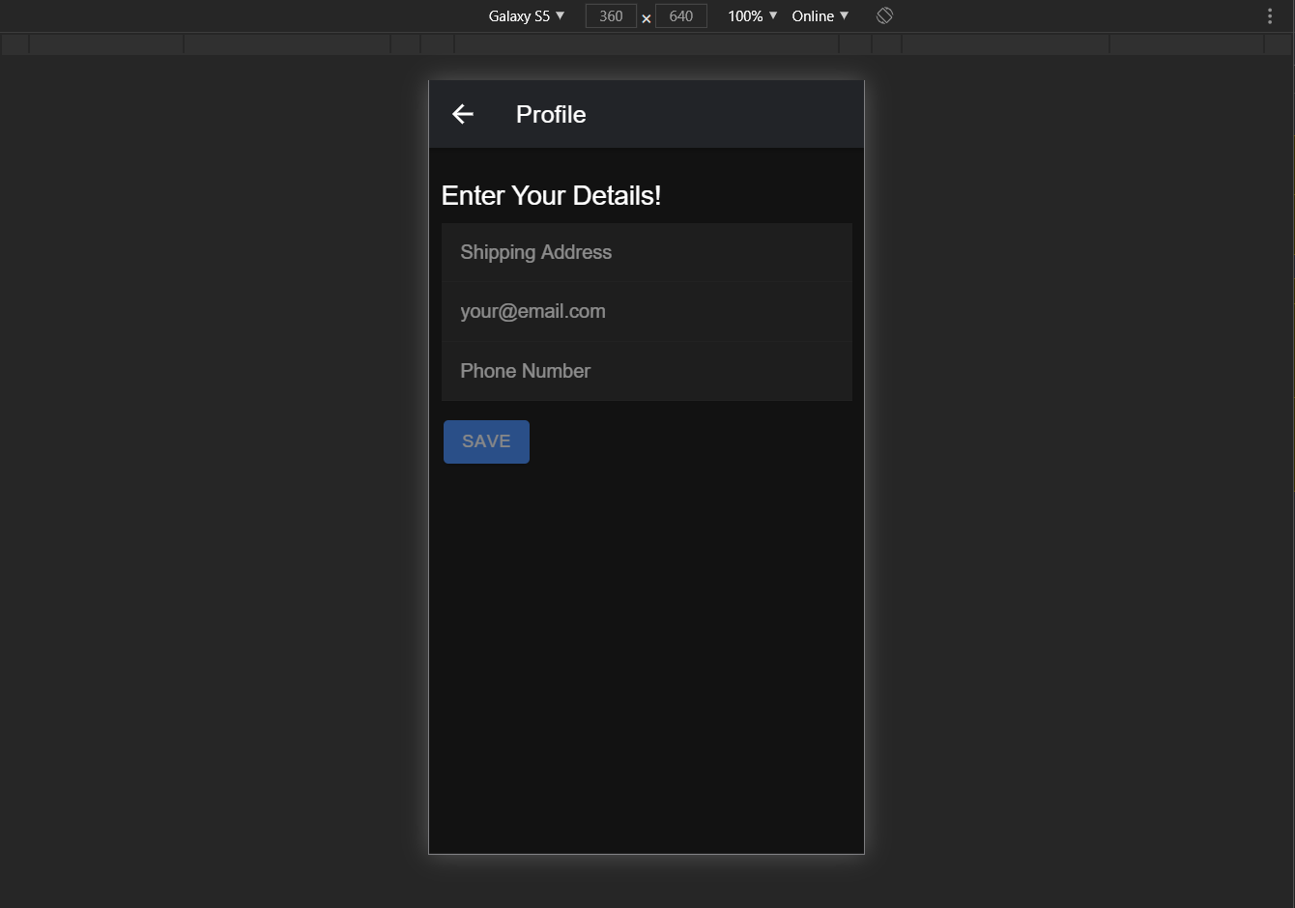Expand the chevron next to Online
Viewport: 1295px width, 908px height.
point(845,15)
